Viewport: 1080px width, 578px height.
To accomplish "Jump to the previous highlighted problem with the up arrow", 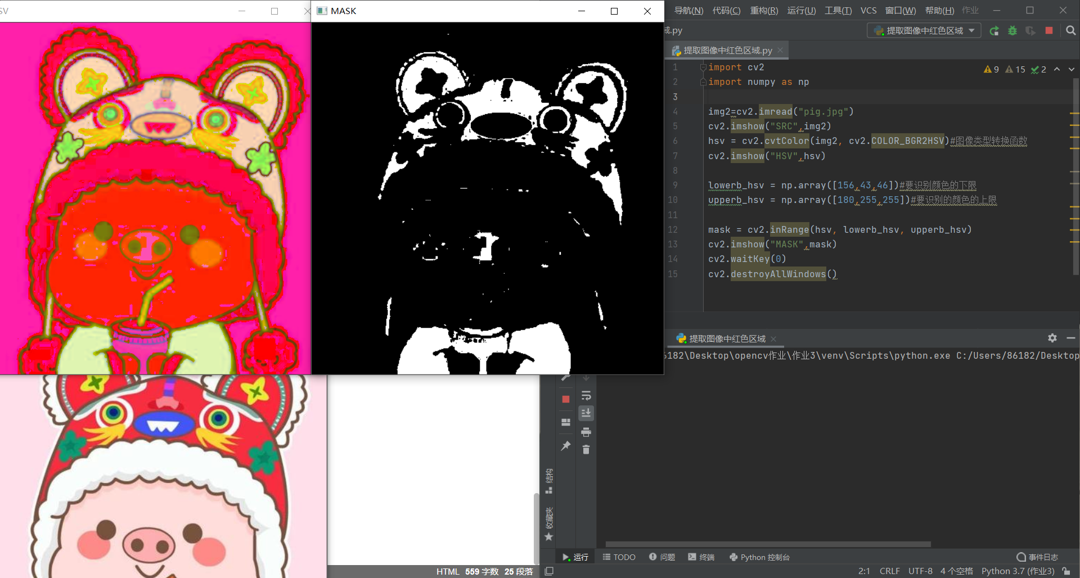I will click(1057, 69).
